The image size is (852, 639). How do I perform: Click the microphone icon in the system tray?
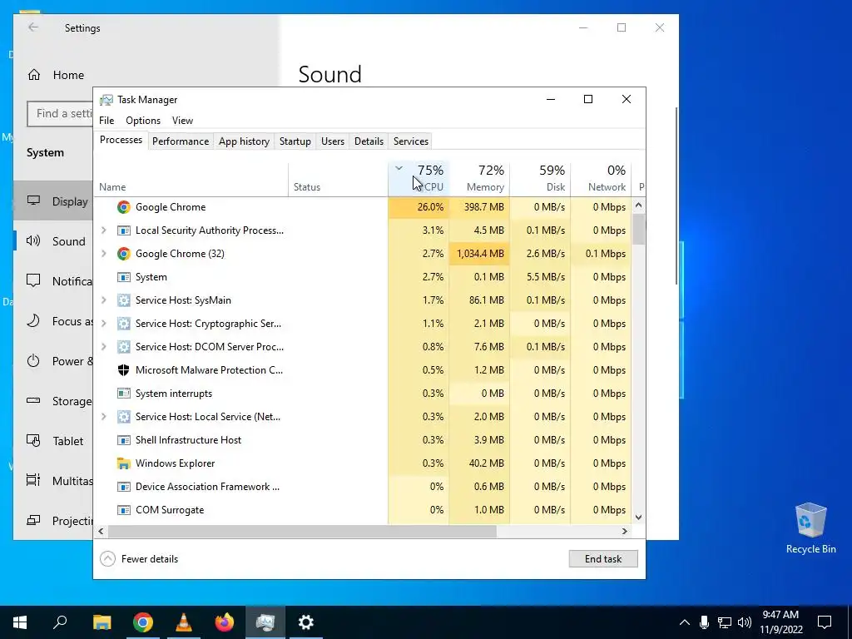point(704,622)
